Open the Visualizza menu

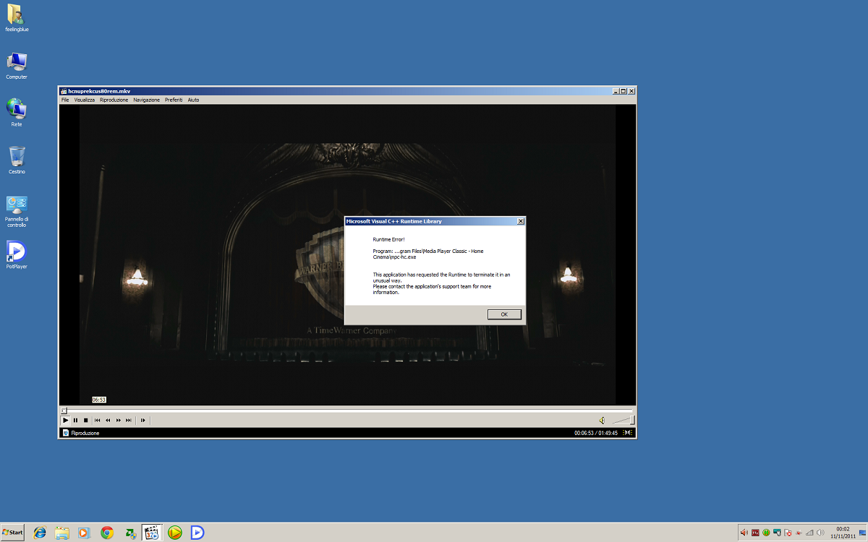tap(84, 100)
